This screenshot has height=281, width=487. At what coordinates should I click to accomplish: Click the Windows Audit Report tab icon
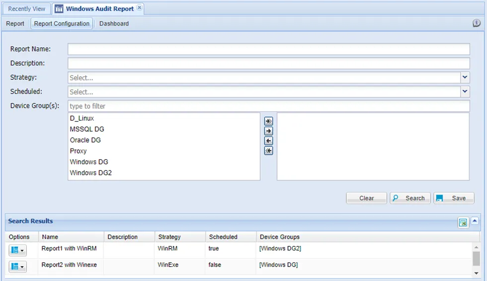(59, 8)
